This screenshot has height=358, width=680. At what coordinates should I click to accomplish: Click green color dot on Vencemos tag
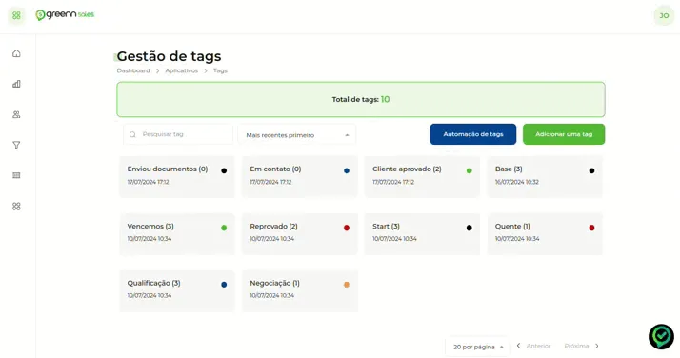224,228
